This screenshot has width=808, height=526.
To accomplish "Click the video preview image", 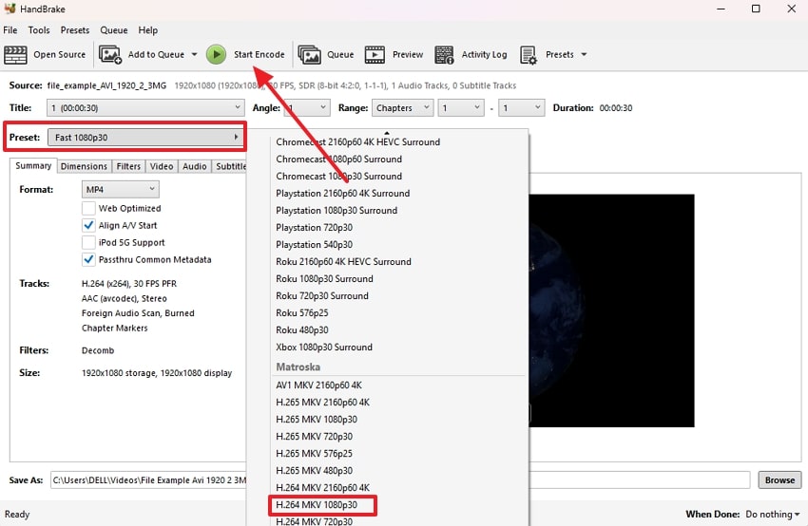I will [611, 310].
